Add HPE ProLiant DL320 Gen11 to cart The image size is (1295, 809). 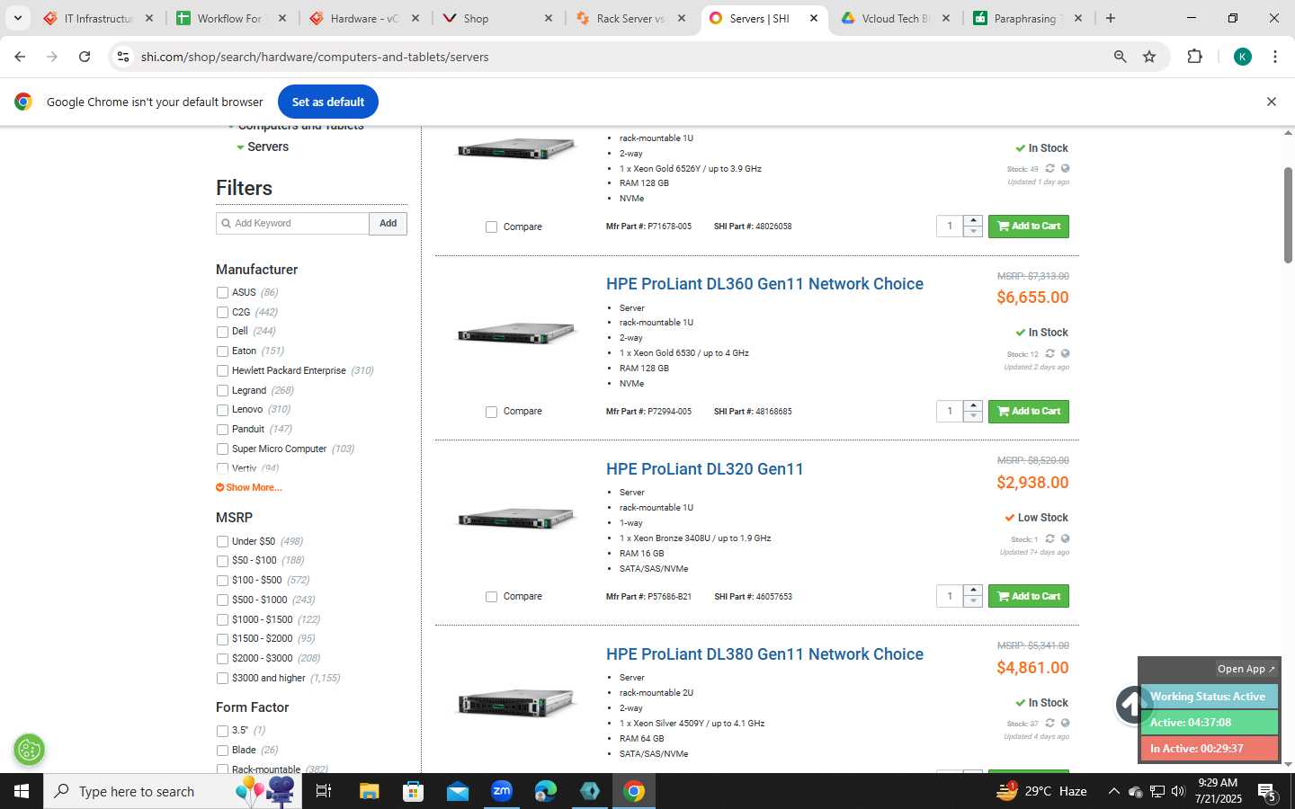pos(1029,596)
